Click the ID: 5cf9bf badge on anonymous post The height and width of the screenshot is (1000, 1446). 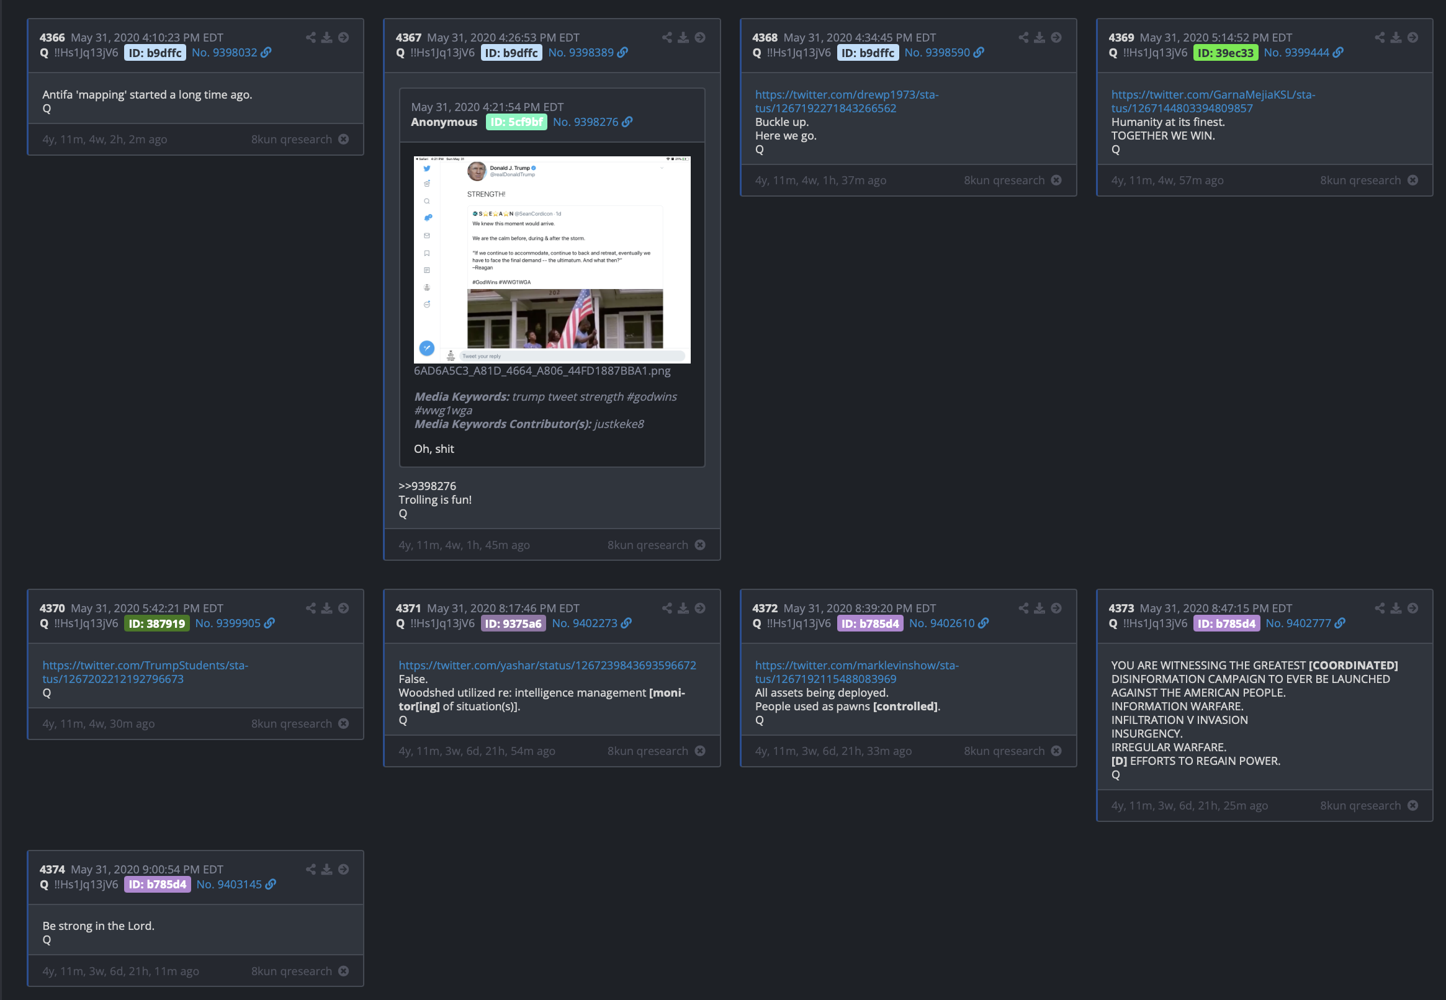(x=516, y=122)
